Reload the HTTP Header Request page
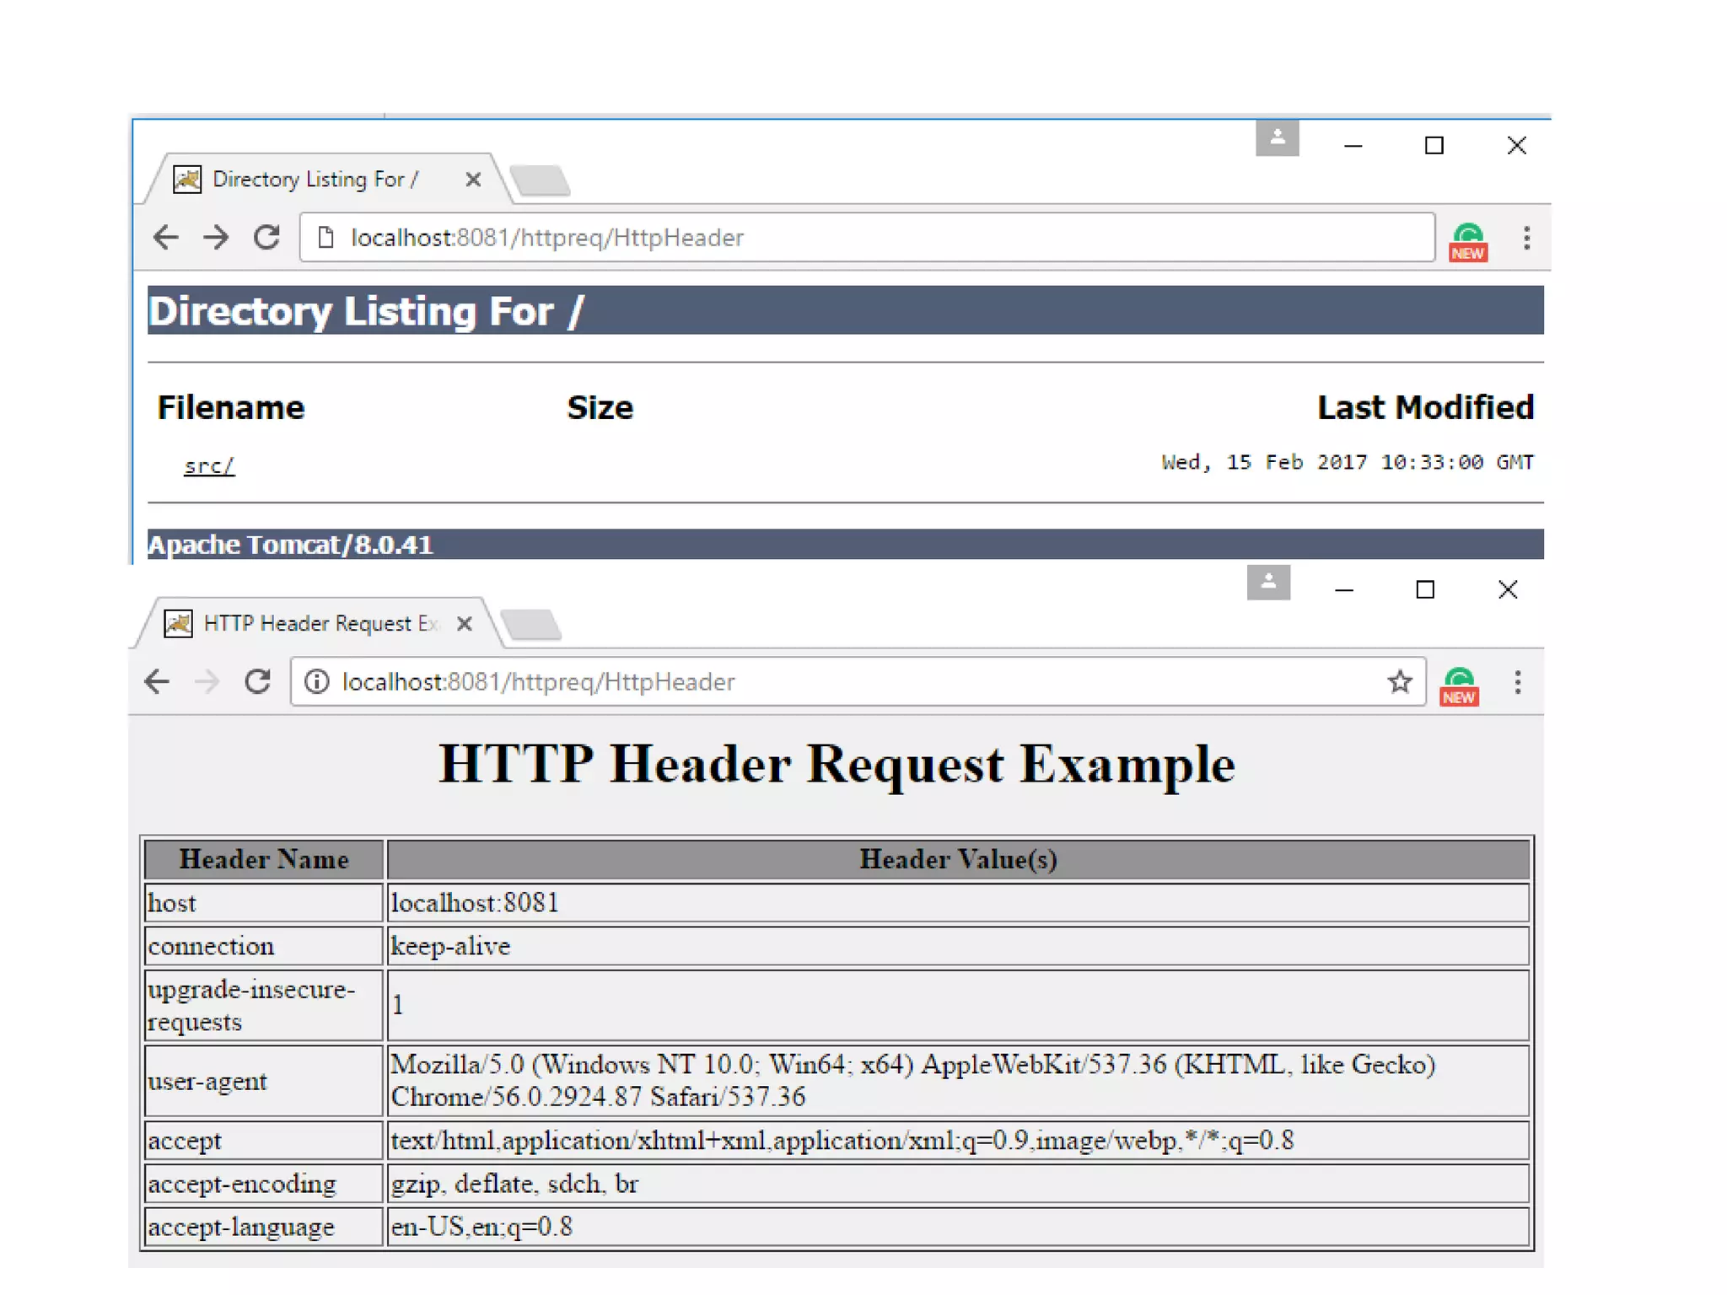Viewport: 1727px width, 1295px height. pos(258,681)
